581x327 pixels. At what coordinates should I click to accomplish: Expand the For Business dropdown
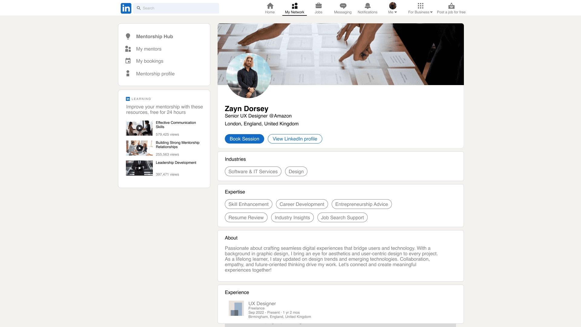click(420, 8)
